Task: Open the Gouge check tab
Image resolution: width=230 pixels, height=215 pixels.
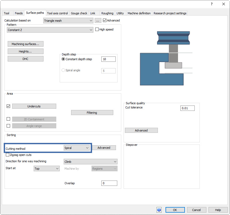Action: pyautogui.click(x=79, y=13)
